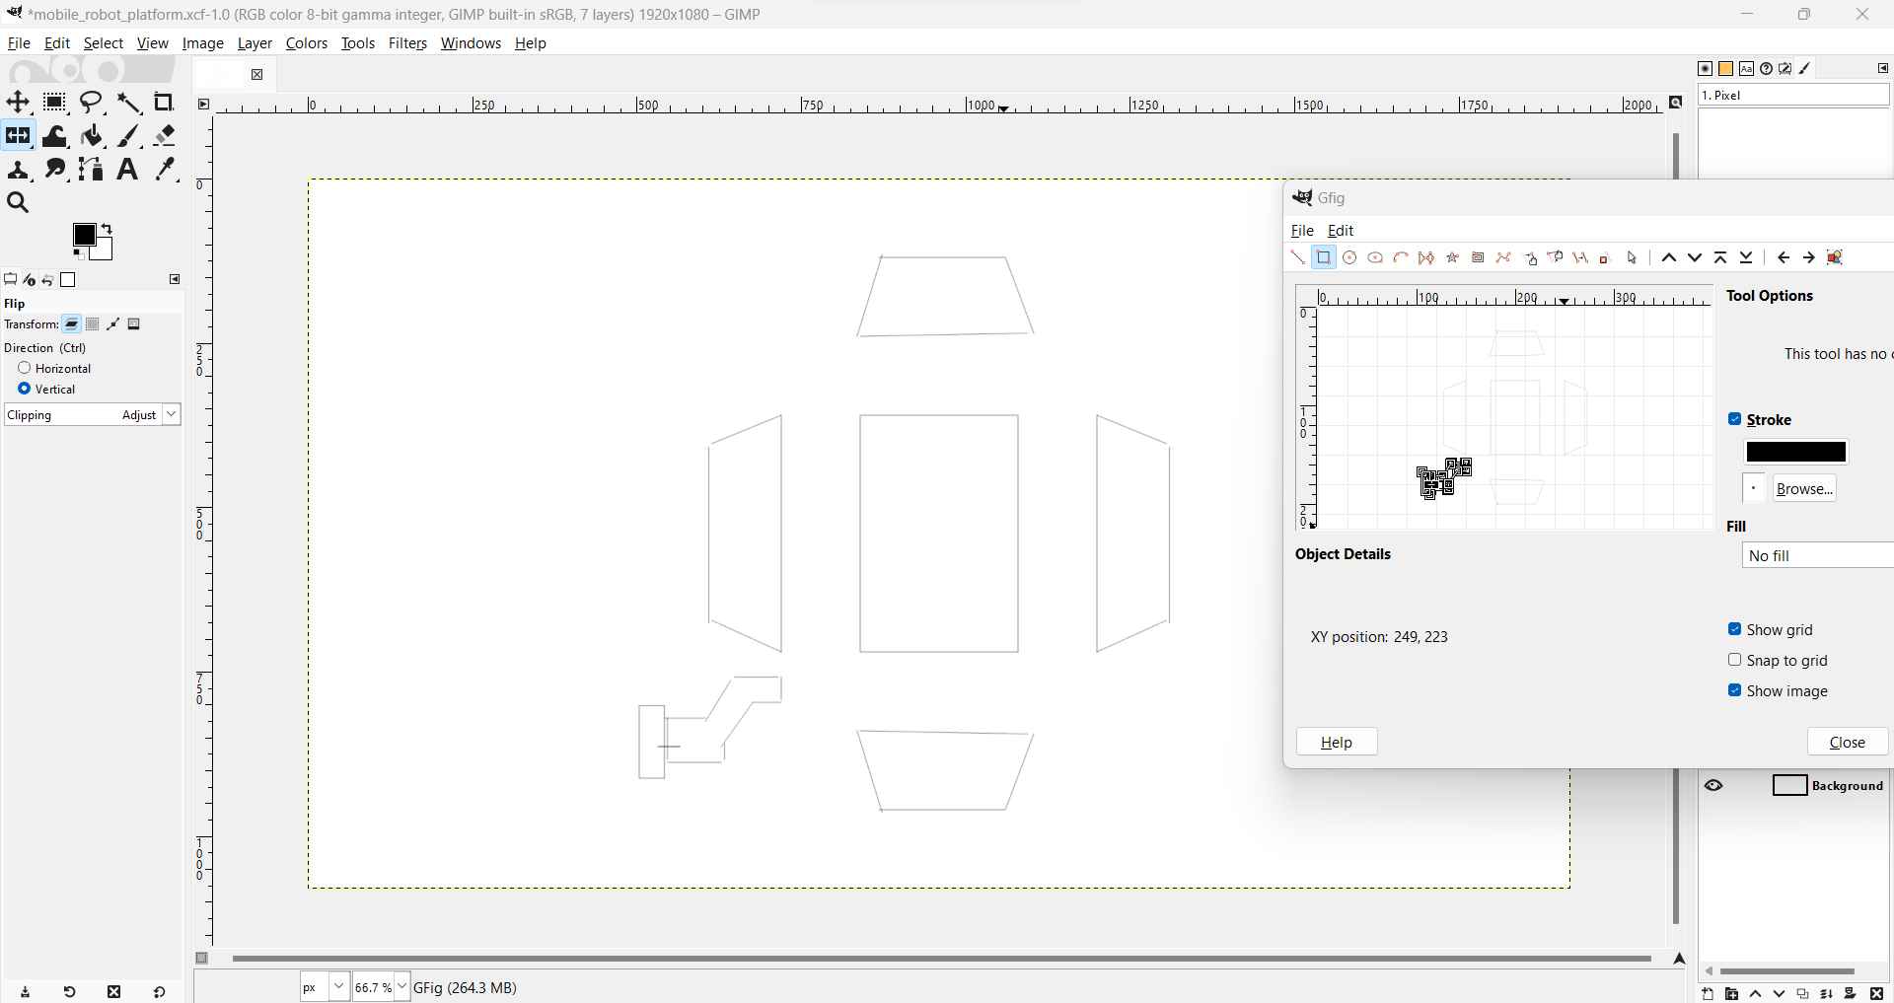The image size is (1894, 1003).
Task: Show the next Gfig object
Action: pos(1809,257)
